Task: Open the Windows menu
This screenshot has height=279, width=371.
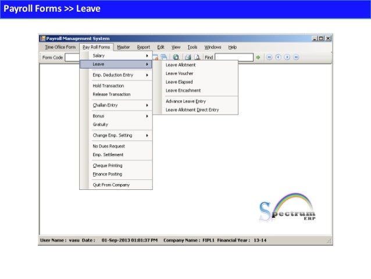Action: tap(213, 47)
